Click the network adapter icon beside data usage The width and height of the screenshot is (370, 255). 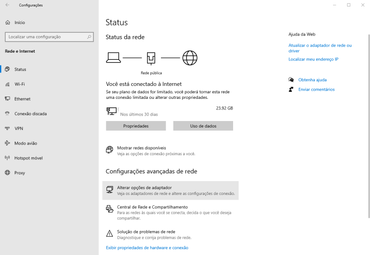point(111,111)
